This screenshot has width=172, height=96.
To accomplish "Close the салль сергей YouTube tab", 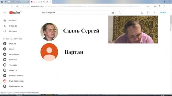I will pyautogui.click(x=50, y=2).
